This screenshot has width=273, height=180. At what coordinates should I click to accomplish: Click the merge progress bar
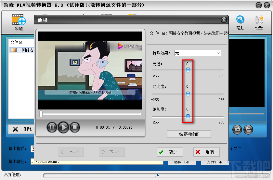click(x=156, y=175)
